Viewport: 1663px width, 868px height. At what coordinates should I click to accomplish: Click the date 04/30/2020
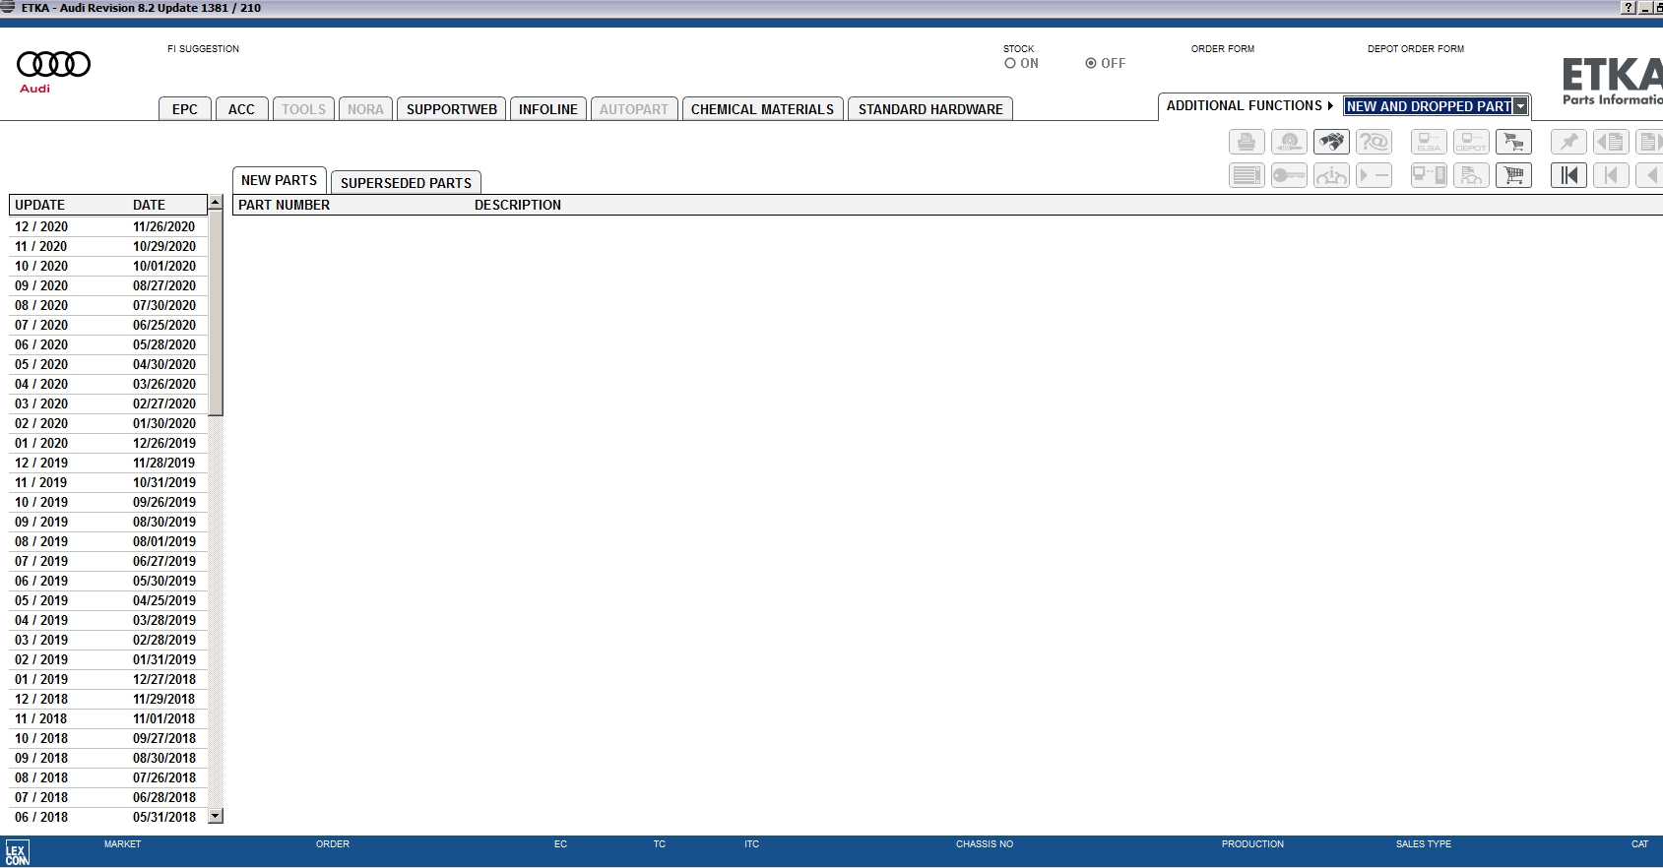[164, 364]
